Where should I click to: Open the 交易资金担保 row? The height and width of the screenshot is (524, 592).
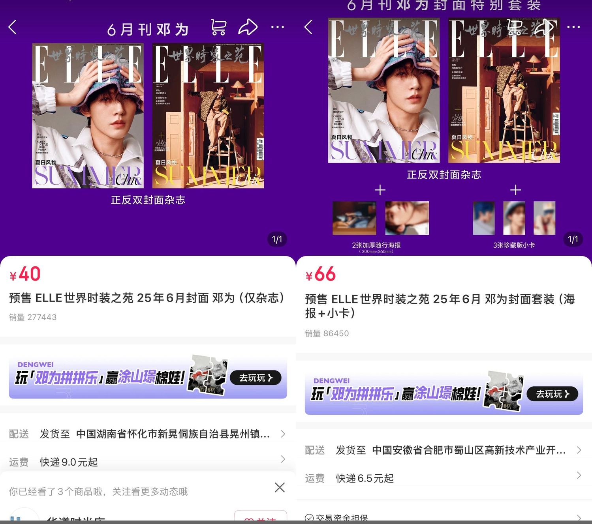tap(442, 517)
